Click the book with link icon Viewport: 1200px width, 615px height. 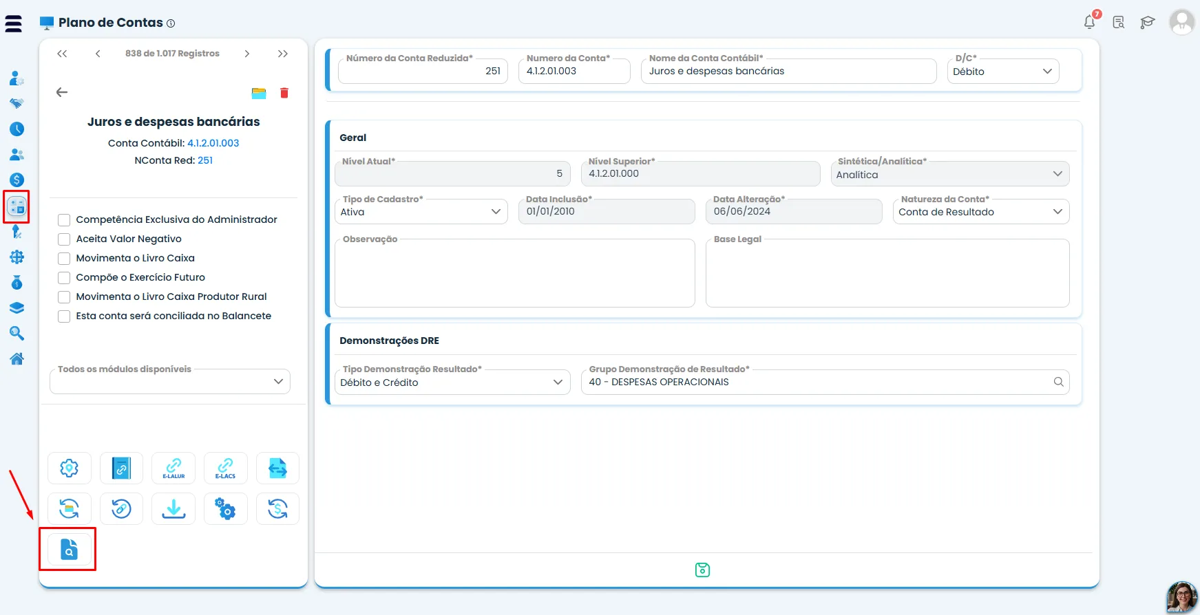(121, 468)
